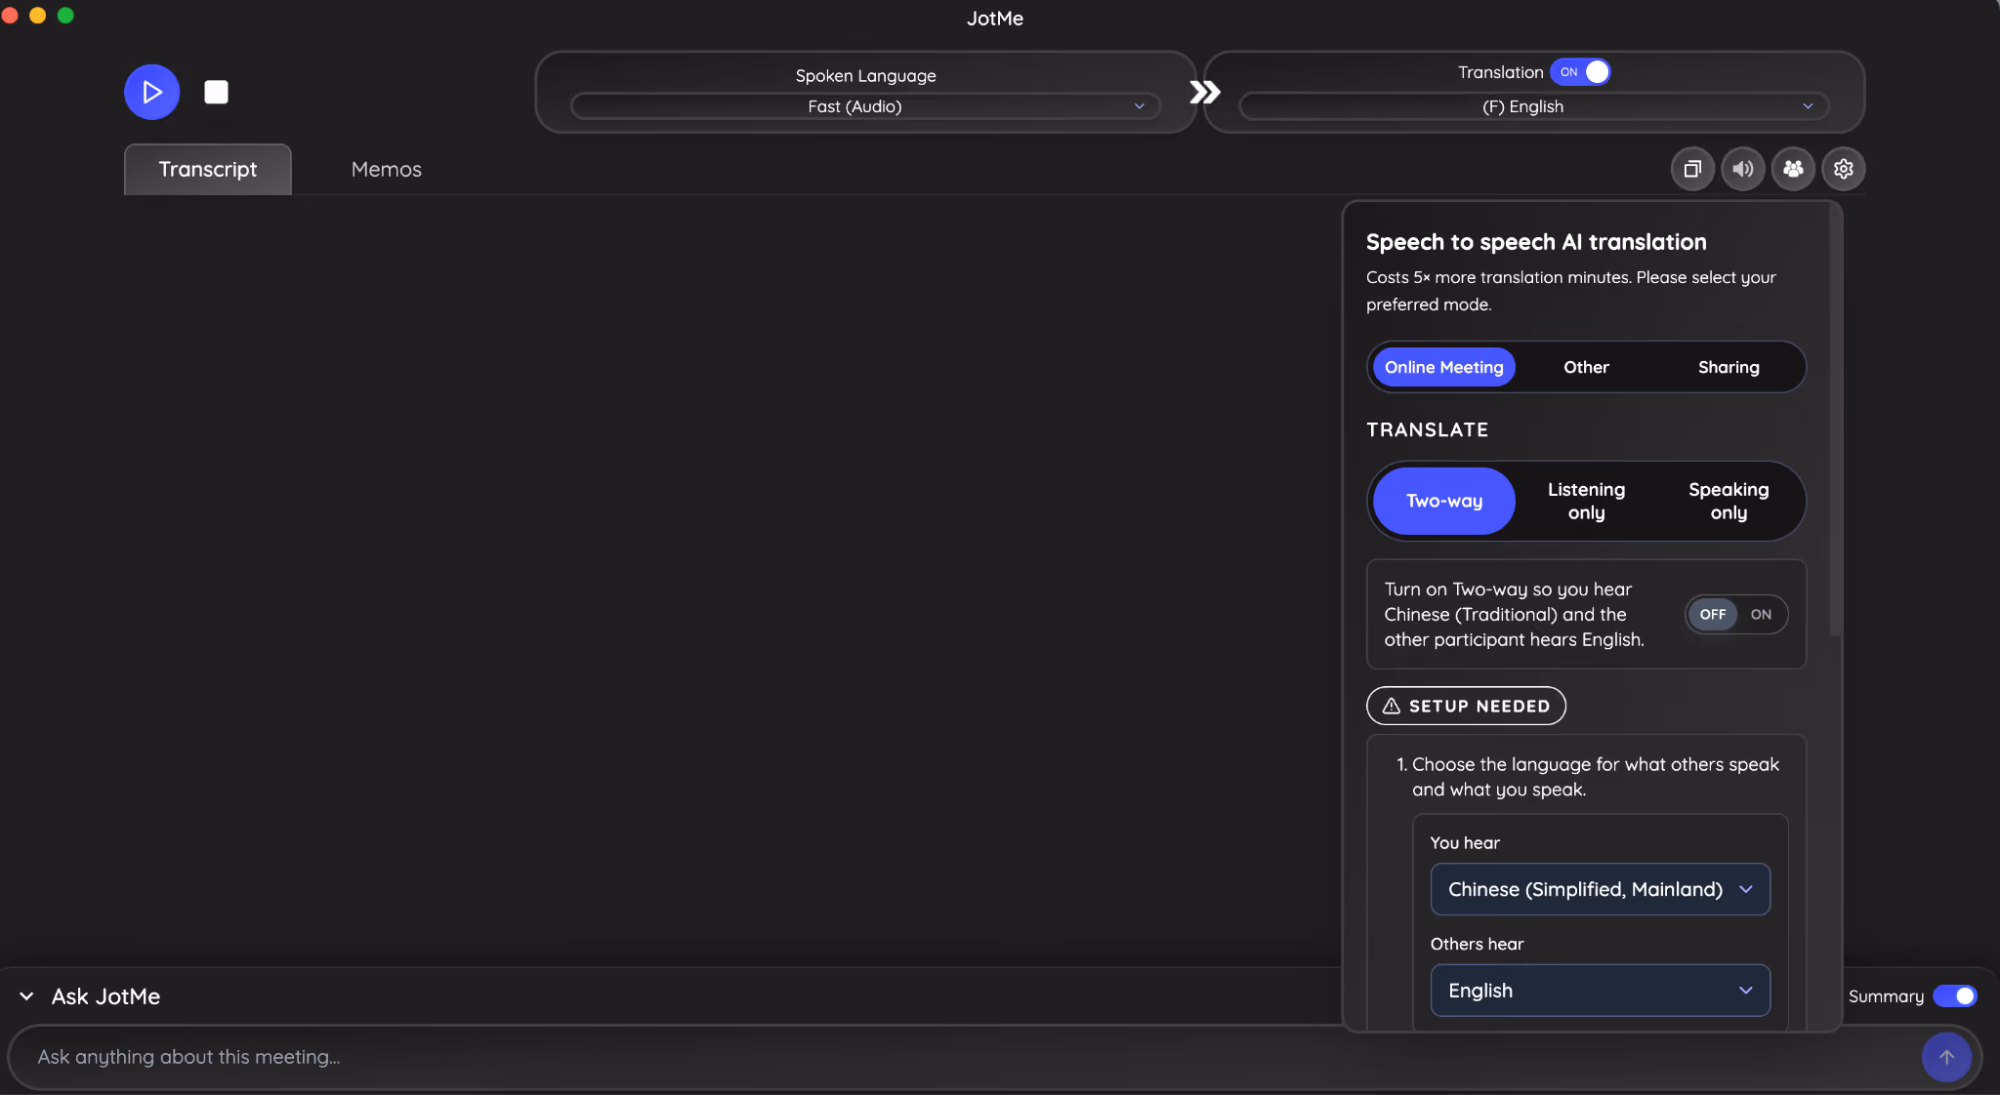
Task: Collapse the Ask JotMe section chevron
Action: tap(26, 996)
